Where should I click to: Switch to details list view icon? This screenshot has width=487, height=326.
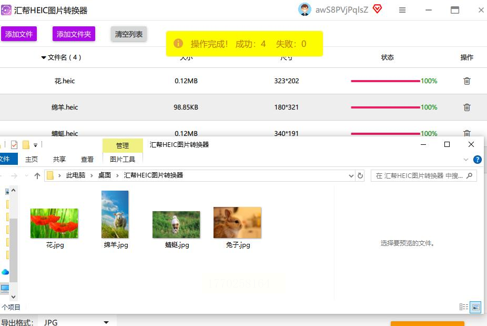click(x=463, y=307)
